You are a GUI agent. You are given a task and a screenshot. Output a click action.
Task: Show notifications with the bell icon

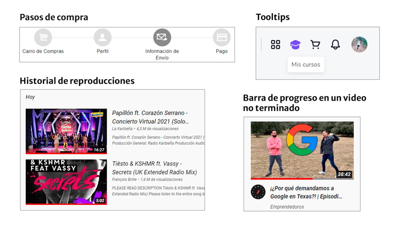(x=335, y=45)
